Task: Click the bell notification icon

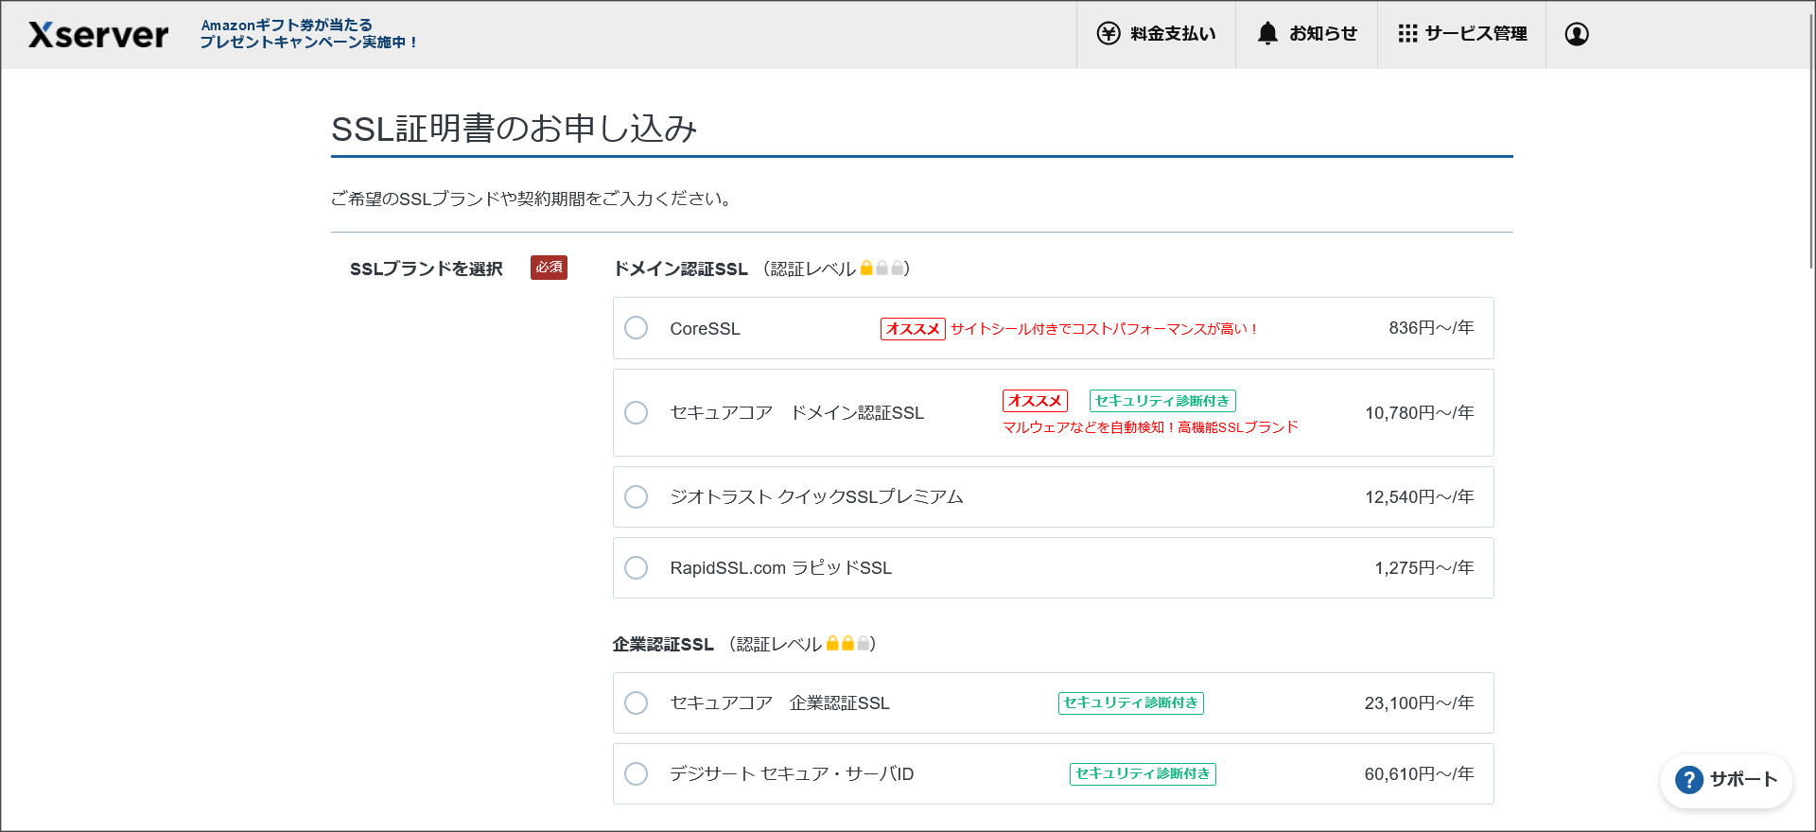Action: [1267, 34]
